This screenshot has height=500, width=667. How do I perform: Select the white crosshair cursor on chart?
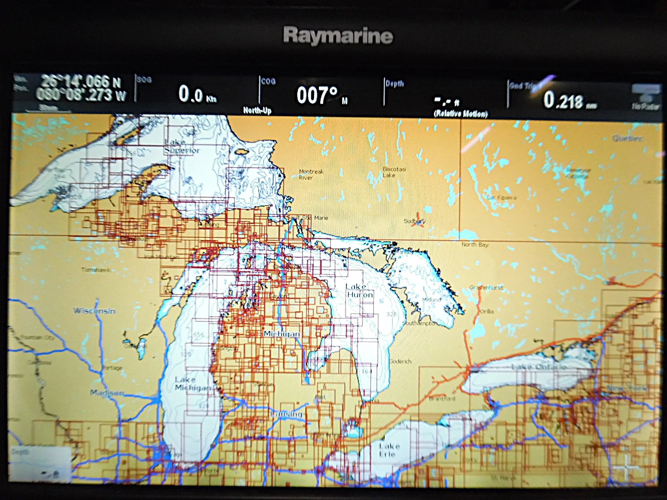pyautogui.click(x=626, y=467)
